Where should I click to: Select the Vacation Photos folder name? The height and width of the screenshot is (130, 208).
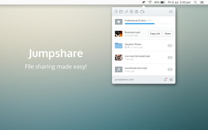tap(133, 44)
